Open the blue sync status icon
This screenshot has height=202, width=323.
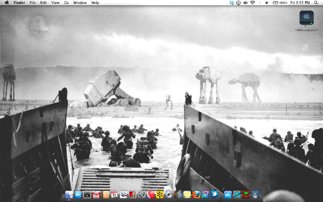[232, 3]
